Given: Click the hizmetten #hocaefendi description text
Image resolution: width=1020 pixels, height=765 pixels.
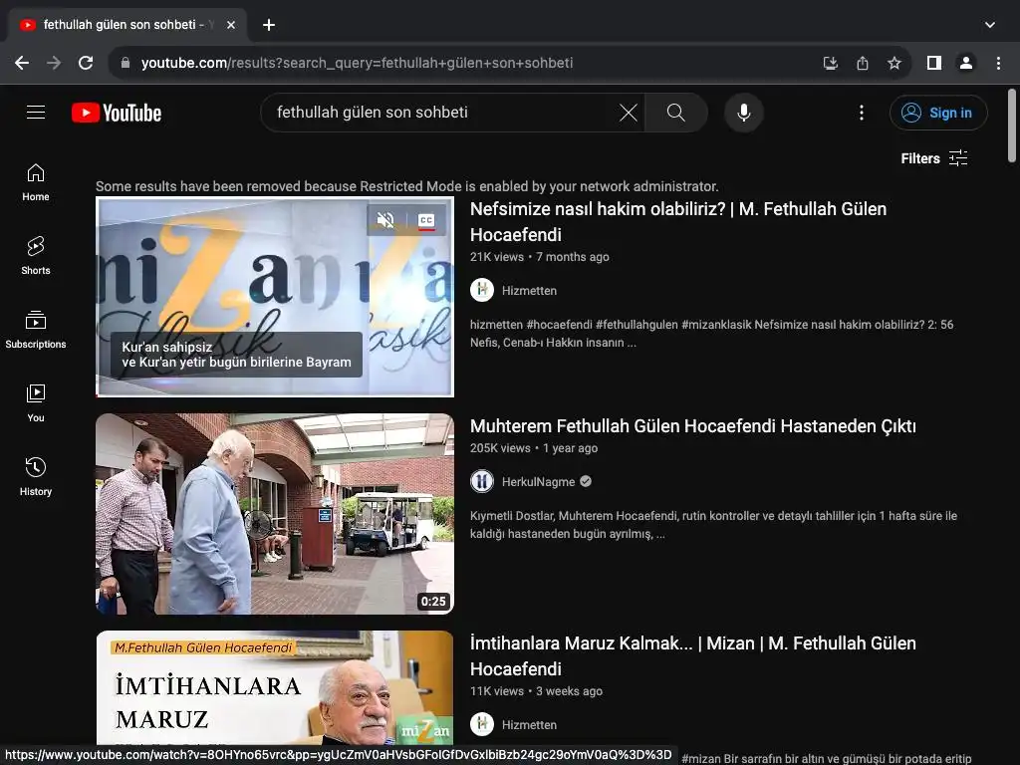Looking at the screenshot, I should tap(711, 334).
